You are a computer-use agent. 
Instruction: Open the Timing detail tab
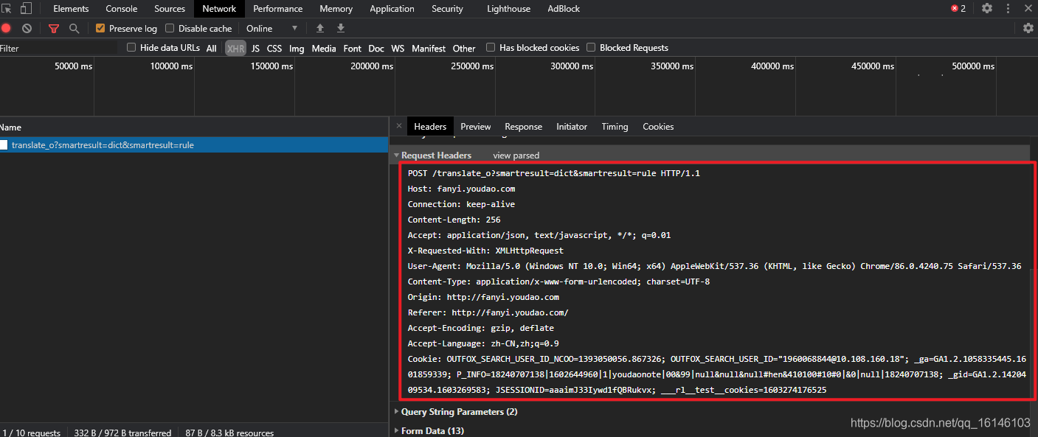(x=615, y=127)
